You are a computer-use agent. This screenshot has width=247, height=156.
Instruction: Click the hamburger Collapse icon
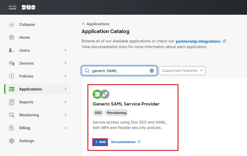pos(12,25)
